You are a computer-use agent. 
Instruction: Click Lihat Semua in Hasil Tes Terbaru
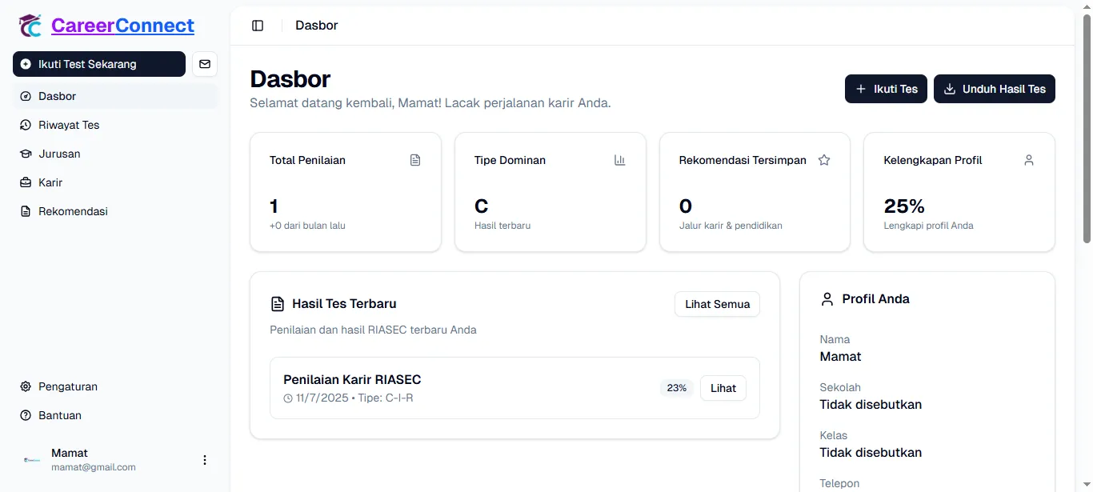[x=716, y=304]
